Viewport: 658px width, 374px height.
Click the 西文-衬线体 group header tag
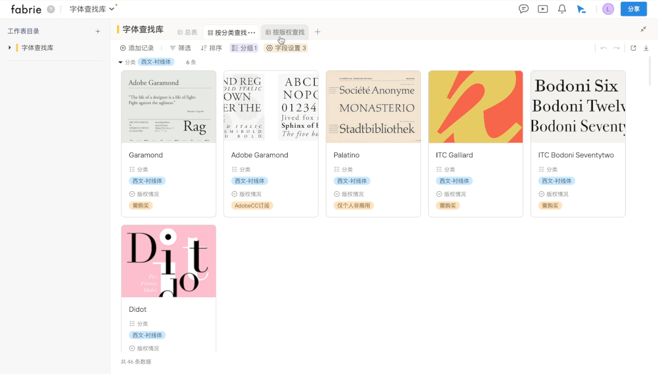156,62
